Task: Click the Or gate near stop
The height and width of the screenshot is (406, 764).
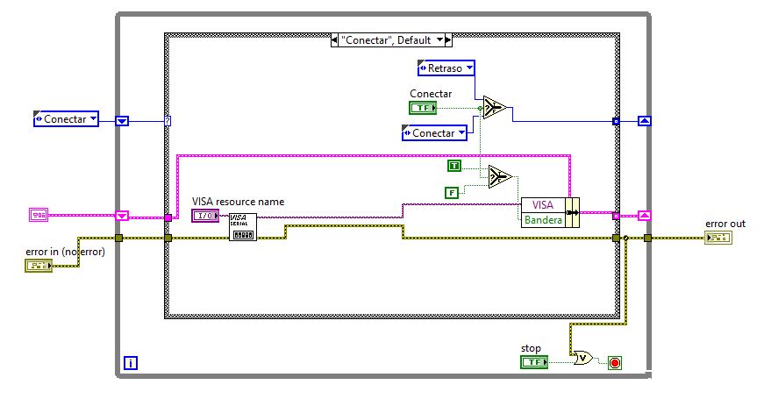Action: point(582,359)
